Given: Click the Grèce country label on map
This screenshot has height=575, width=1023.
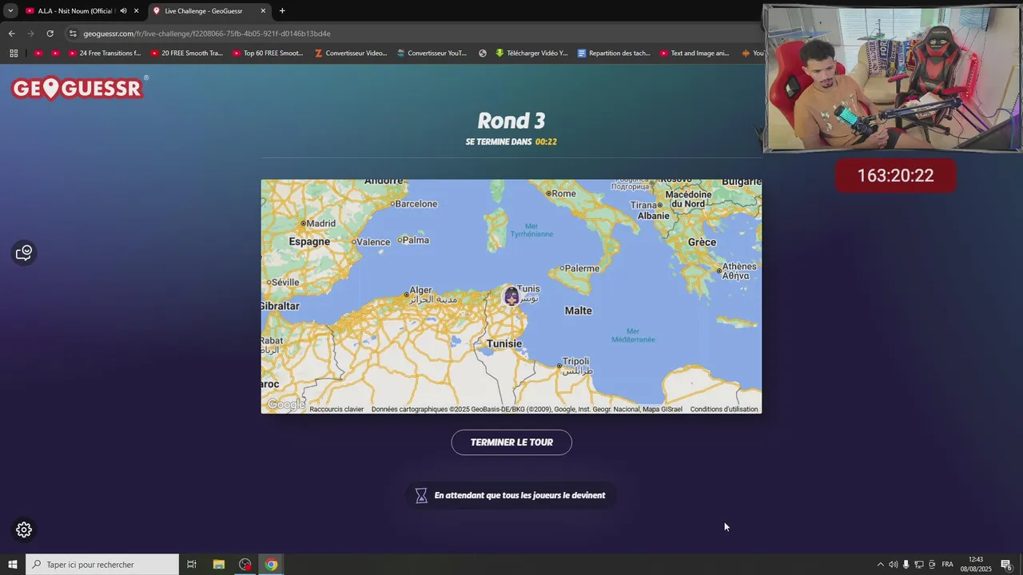Looking at the screenshot, I should tap(702, 242).
